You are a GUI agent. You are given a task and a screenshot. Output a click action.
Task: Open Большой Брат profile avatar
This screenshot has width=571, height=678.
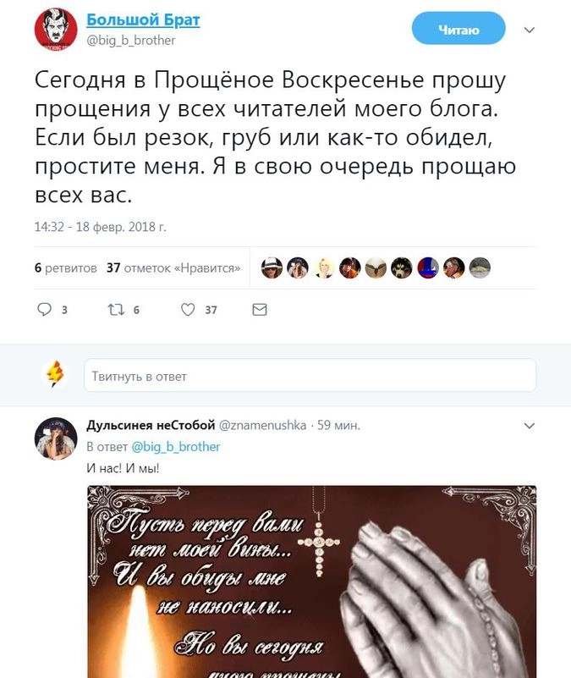(56, 30)
